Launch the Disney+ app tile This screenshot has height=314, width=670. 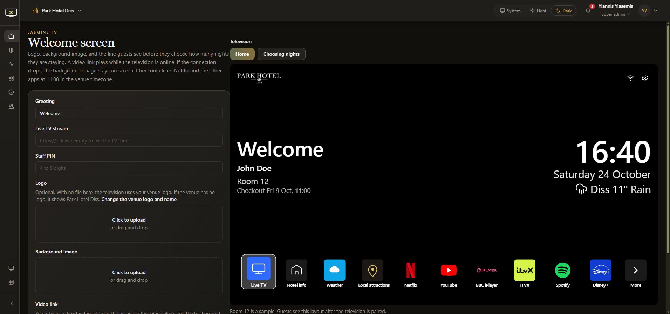click(x=601, y=274)
